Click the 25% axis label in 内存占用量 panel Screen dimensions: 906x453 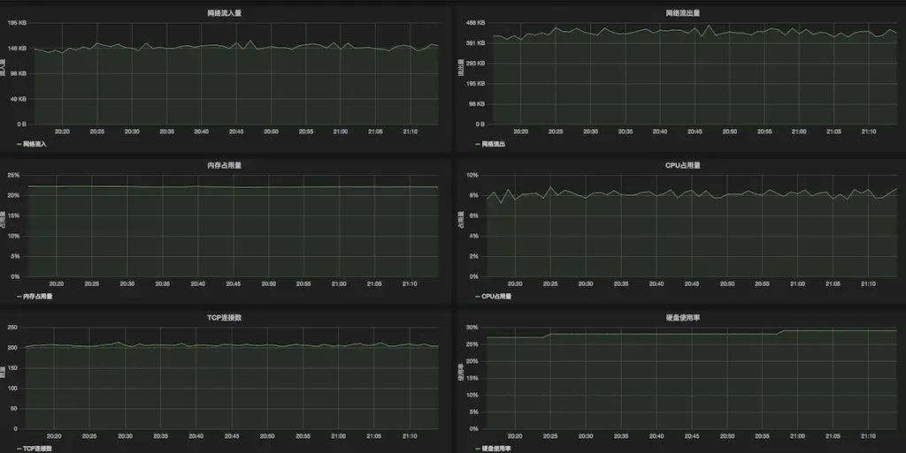click(14, 175)
